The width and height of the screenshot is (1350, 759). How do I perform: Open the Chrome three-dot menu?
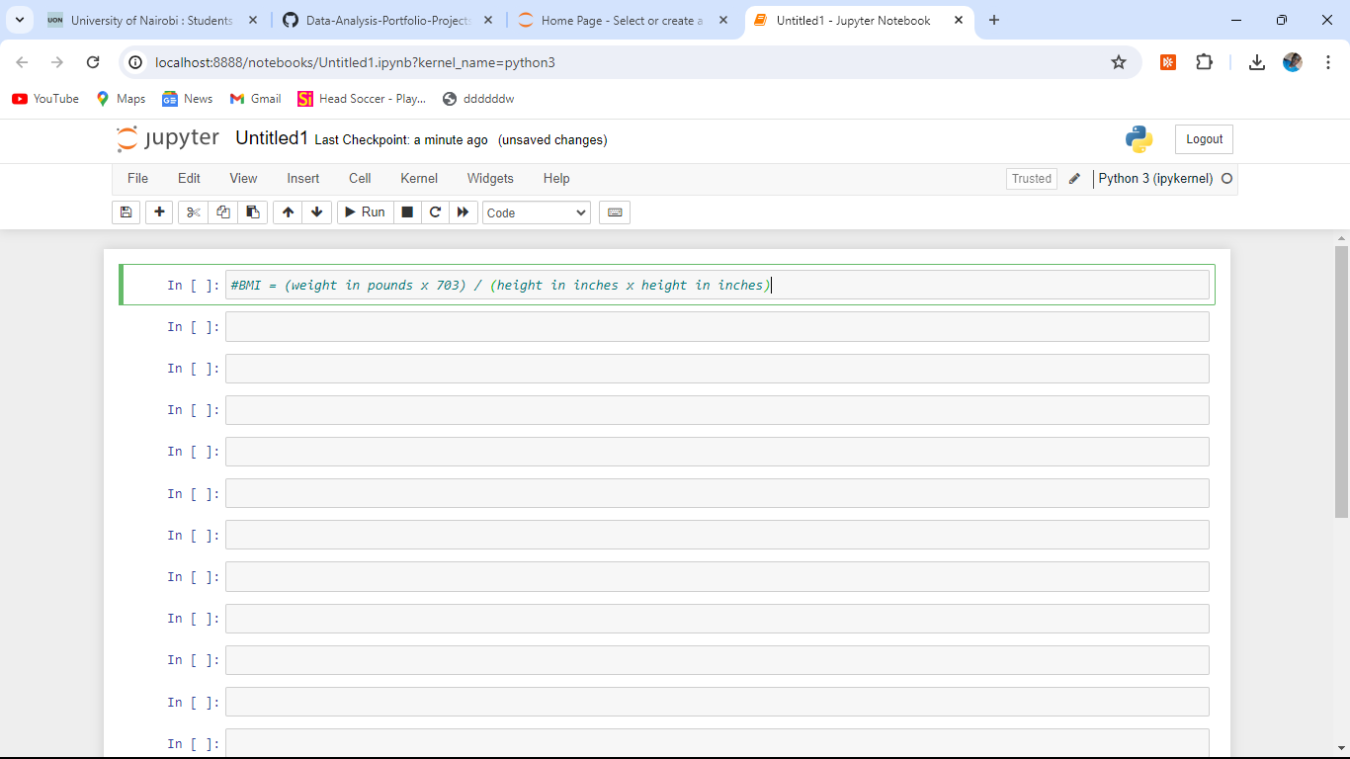tap(1328, 62)
